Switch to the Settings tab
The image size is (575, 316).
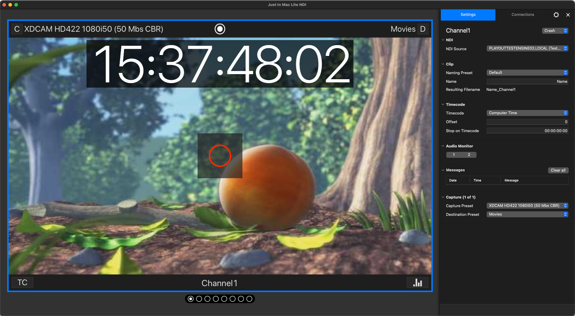click(x=468, y=15)
